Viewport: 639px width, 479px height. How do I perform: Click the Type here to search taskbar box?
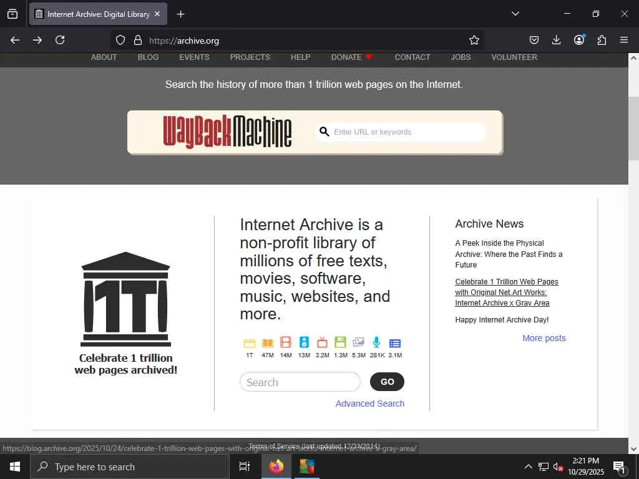click(130, 467)
